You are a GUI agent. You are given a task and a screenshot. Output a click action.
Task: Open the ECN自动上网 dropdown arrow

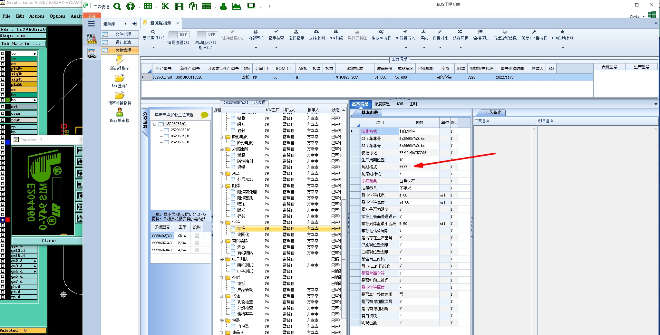[563, 48]
